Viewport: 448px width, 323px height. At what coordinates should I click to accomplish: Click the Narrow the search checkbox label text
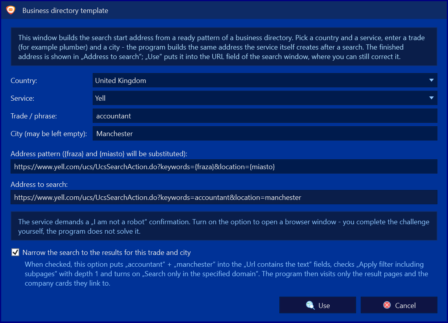(x=106, y=253)
